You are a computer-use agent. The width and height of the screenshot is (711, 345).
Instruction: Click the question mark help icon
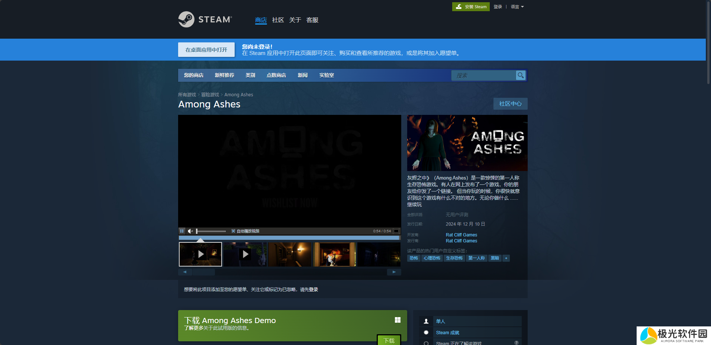[x=516, y=343]
